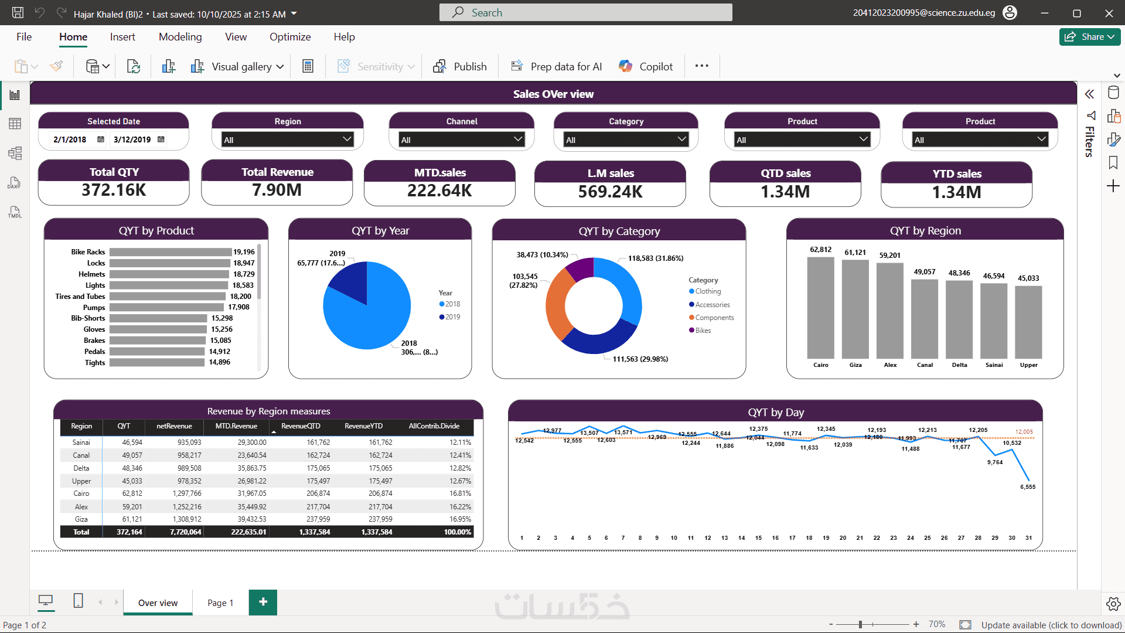Viewport: 1125px width, 633px height.
Task: Click the Search box in title bar
Action: pyautogui.click(x=586, y=13)
